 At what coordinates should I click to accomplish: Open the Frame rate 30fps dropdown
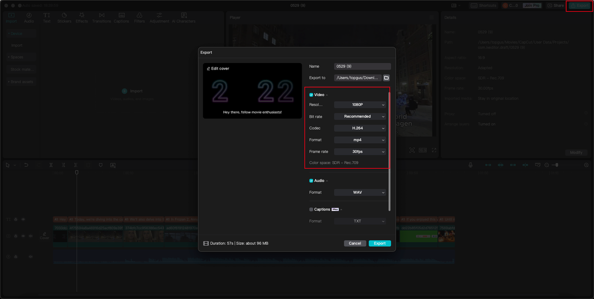360,152
